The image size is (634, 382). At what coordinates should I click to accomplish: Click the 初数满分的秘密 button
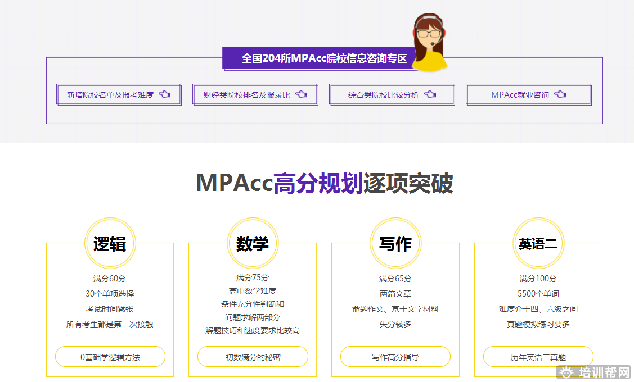(x=253, y=357)
